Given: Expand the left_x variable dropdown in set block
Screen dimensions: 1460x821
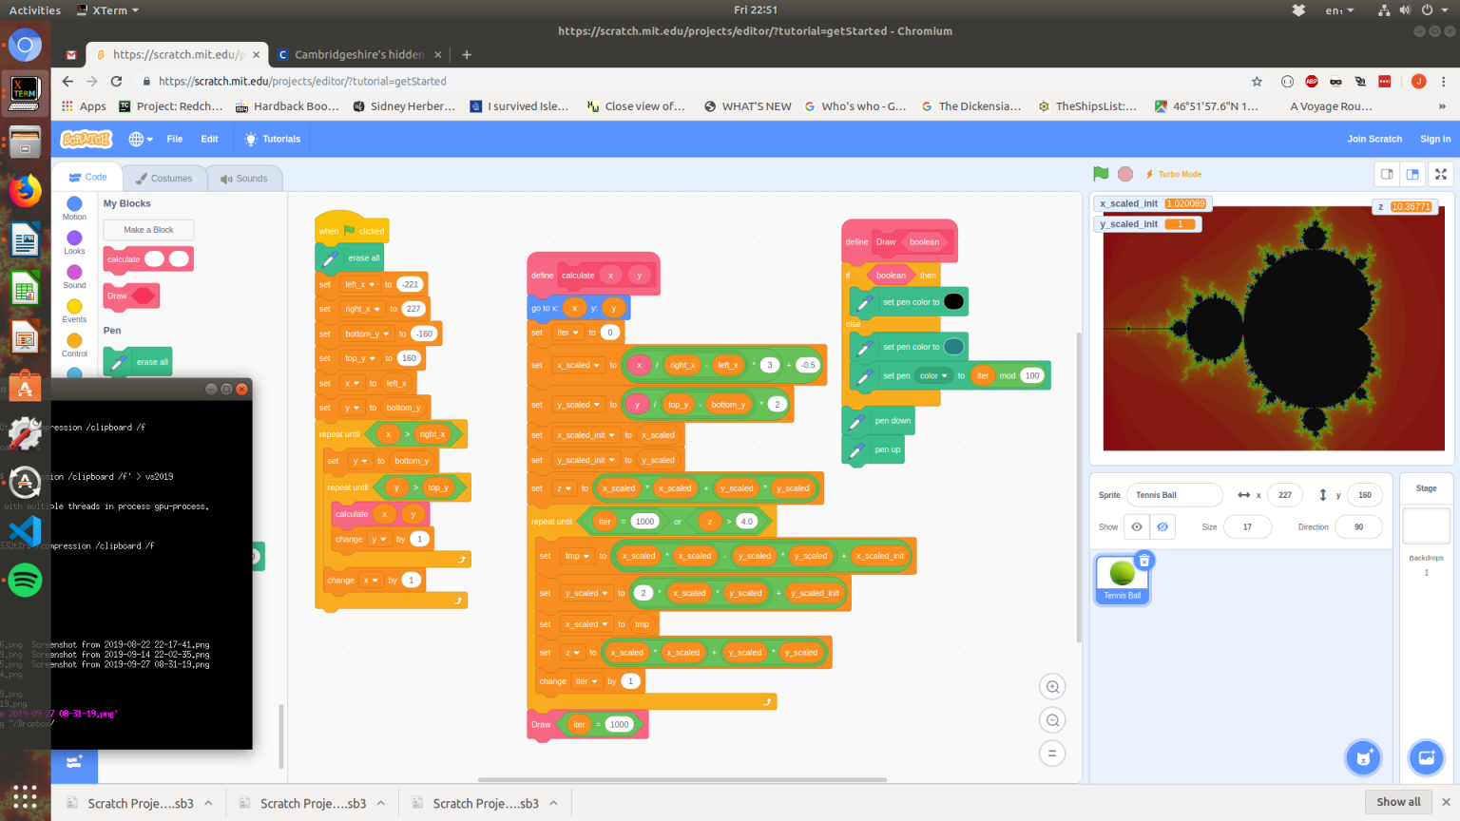Looking at the screenshot, I should pos(372,285).
